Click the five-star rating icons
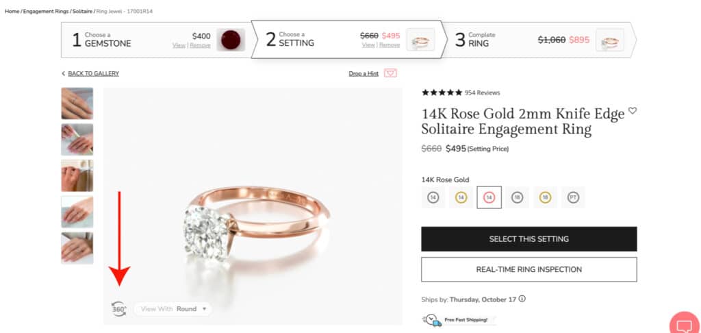 point(442,92)
